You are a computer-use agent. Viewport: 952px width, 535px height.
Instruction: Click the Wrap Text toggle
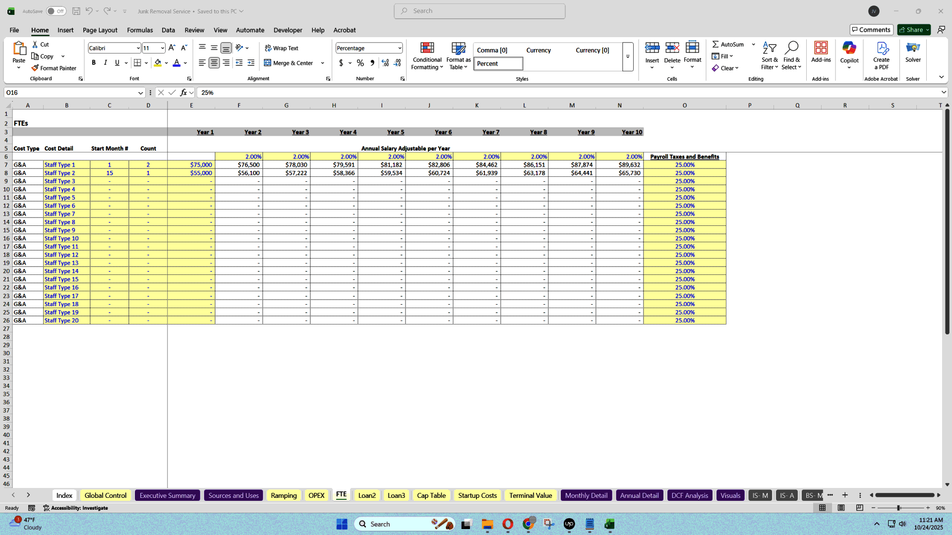tap(281, 48)
